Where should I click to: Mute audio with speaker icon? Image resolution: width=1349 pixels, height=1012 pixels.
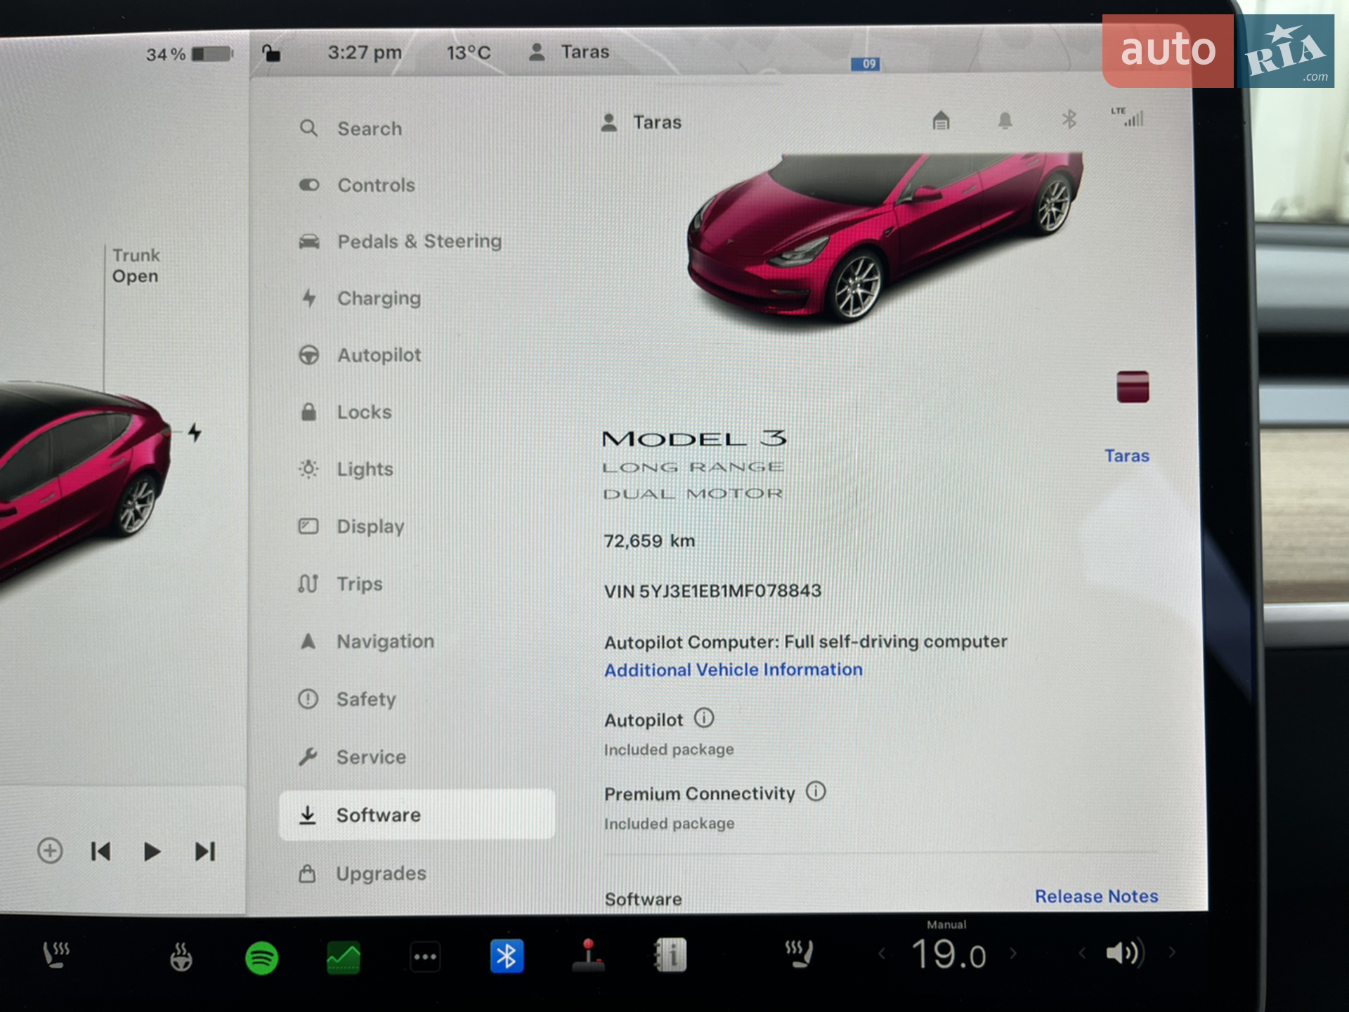(x=1125, y=952)
